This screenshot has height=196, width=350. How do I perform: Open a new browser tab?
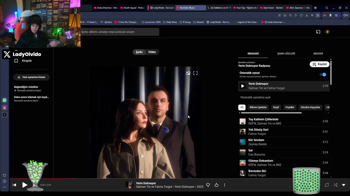tap(315, 8)
